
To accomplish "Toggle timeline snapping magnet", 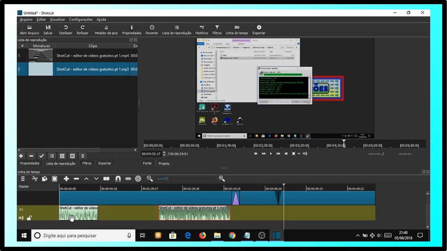I will tap(118, 178).
